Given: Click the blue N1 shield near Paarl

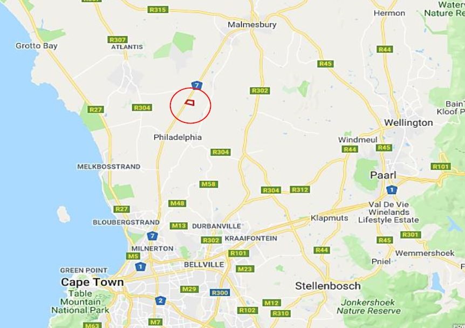Looking at the screenshot, I should 392,189.
